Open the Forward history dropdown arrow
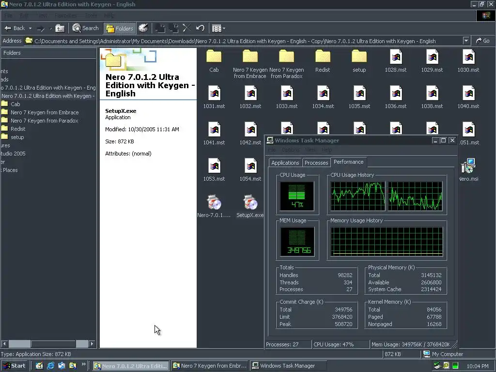This screenshot has height=372, width=496. [x=50, y=28]
